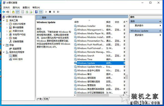Open More Actions under Windows Update section
Image resolution: width=164 pixels, height=106 pixels.
139,35
